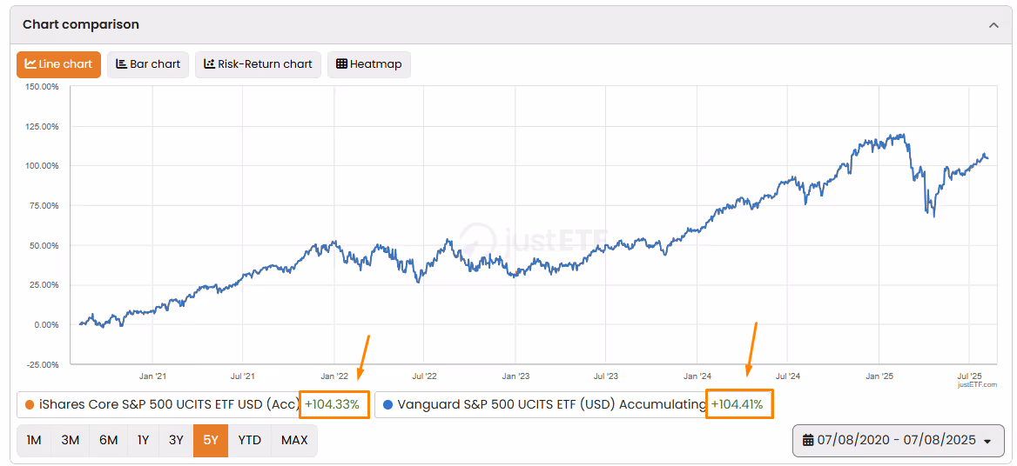The height and width of the screenshot is (466, 1017).
Task: Click the 100.00% y-axis label
Action: 41,166
